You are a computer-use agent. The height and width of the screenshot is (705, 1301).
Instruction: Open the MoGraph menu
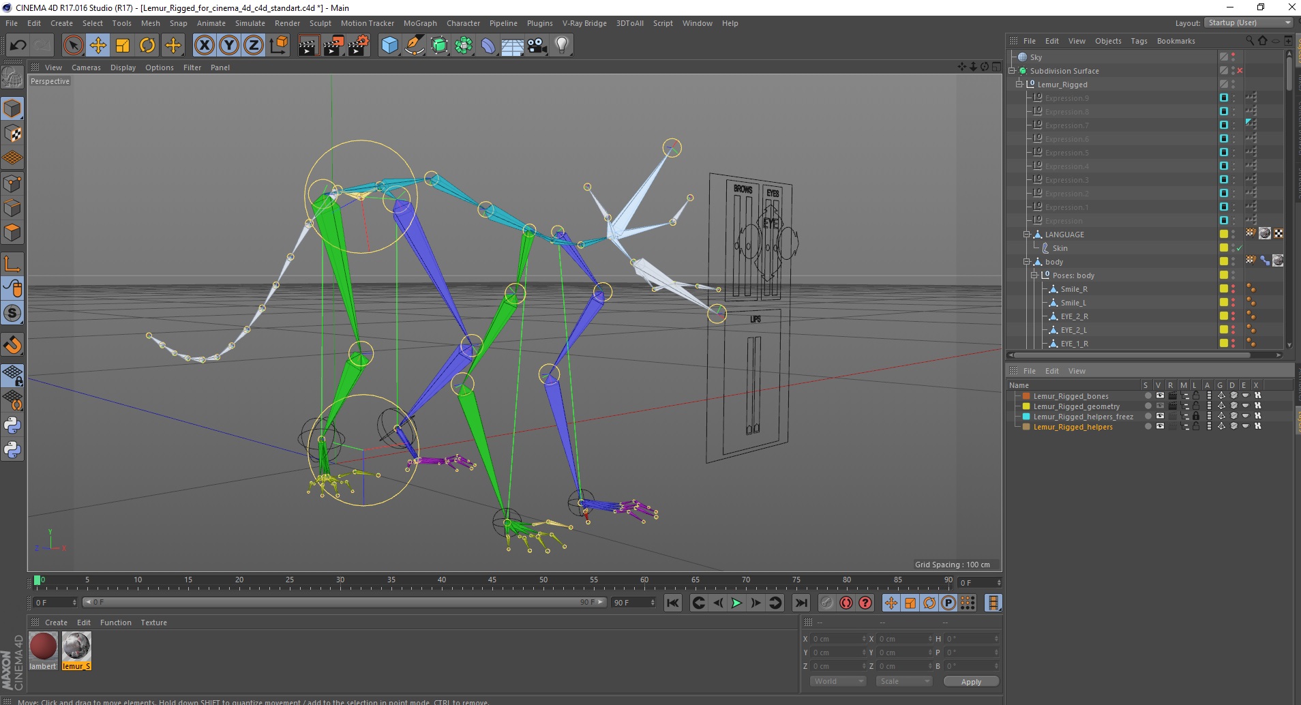click(420, 23)
